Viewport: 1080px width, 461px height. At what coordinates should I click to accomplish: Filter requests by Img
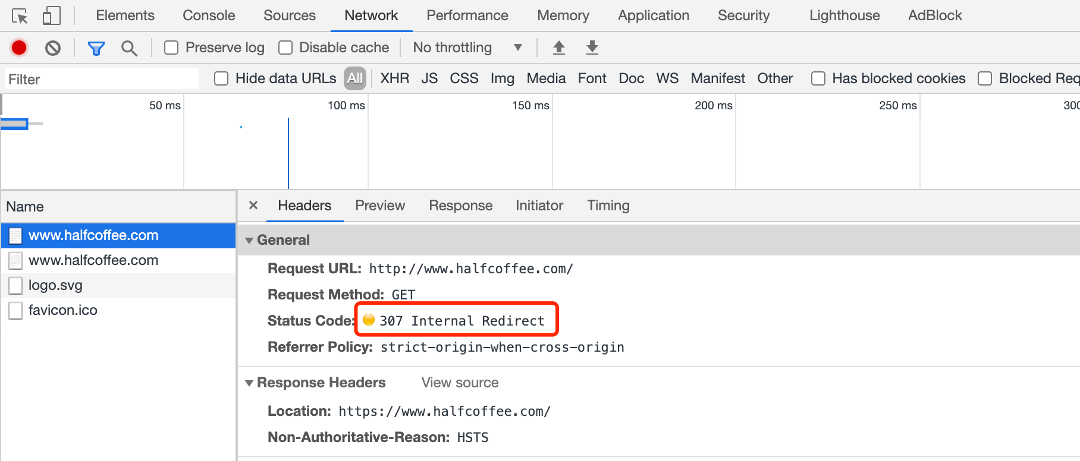coord(503,78)
